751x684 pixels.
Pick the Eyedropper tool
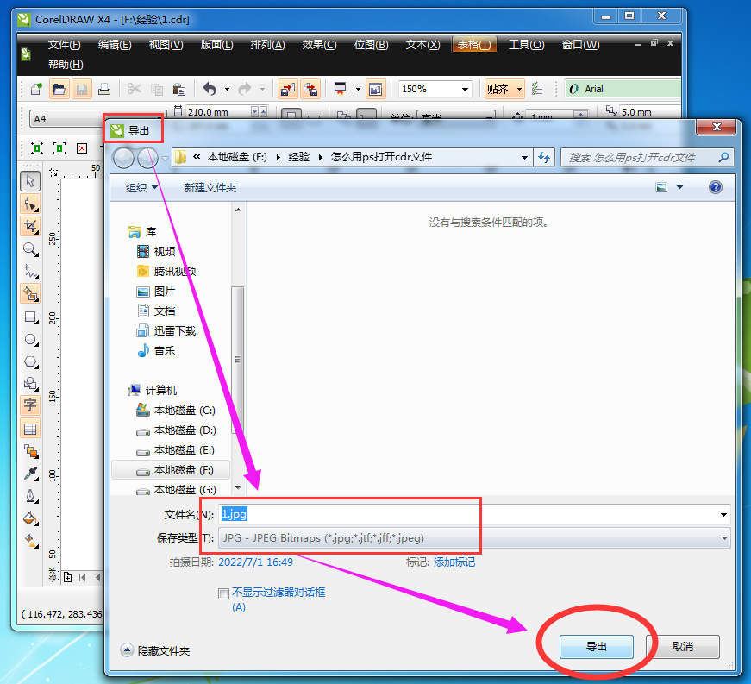click(30, 474)
